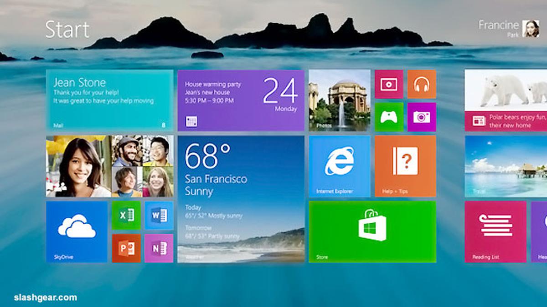Viewport: 547px width, 307px height.
Task: Launch the Word tile
Action: (x=159, y=215)
